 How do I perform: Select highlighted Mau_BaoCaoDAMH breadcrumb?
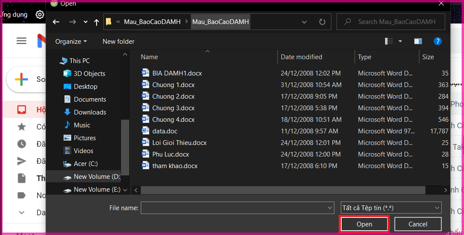pyautogui.click(x=221, y=22)
